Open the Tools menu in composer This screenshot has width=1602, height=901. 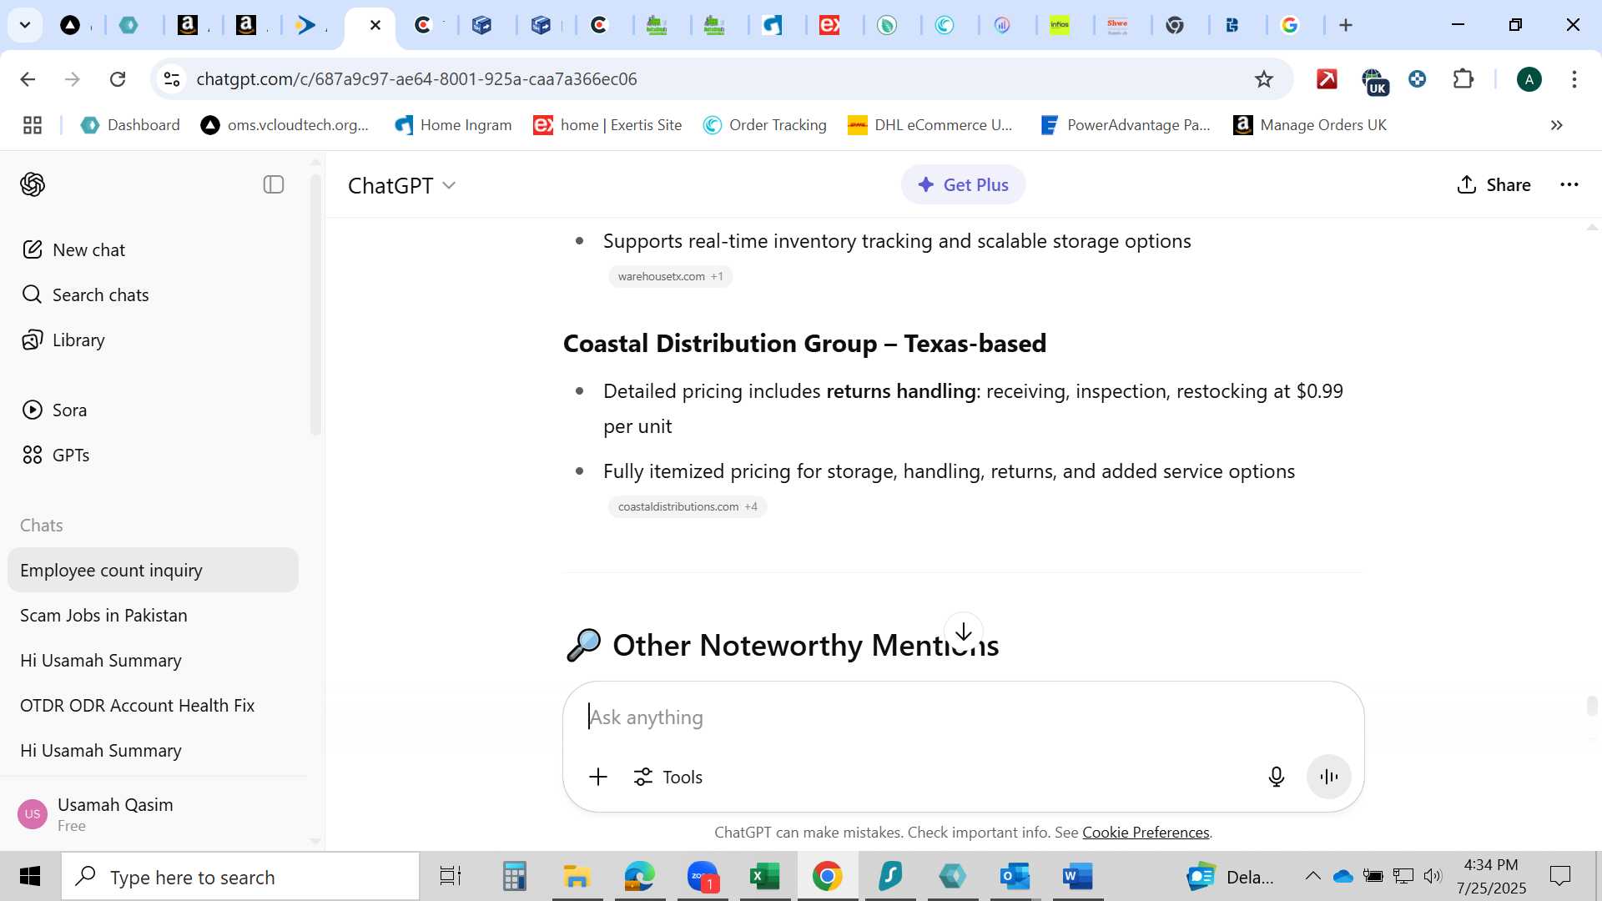pyautogui.click(x=667, y=777)
